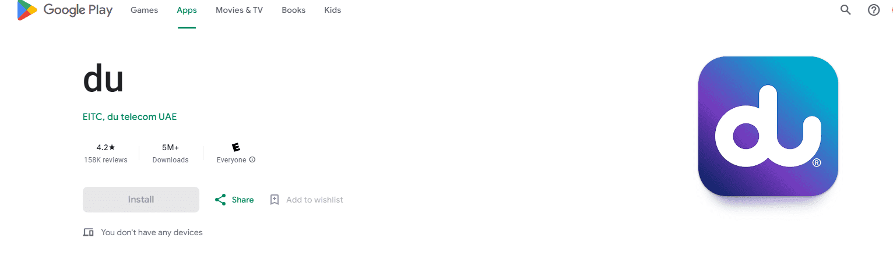This screenshot has width=893, height=259.
Task: Click the E content rating icon
Action: [x=235, y=147]
